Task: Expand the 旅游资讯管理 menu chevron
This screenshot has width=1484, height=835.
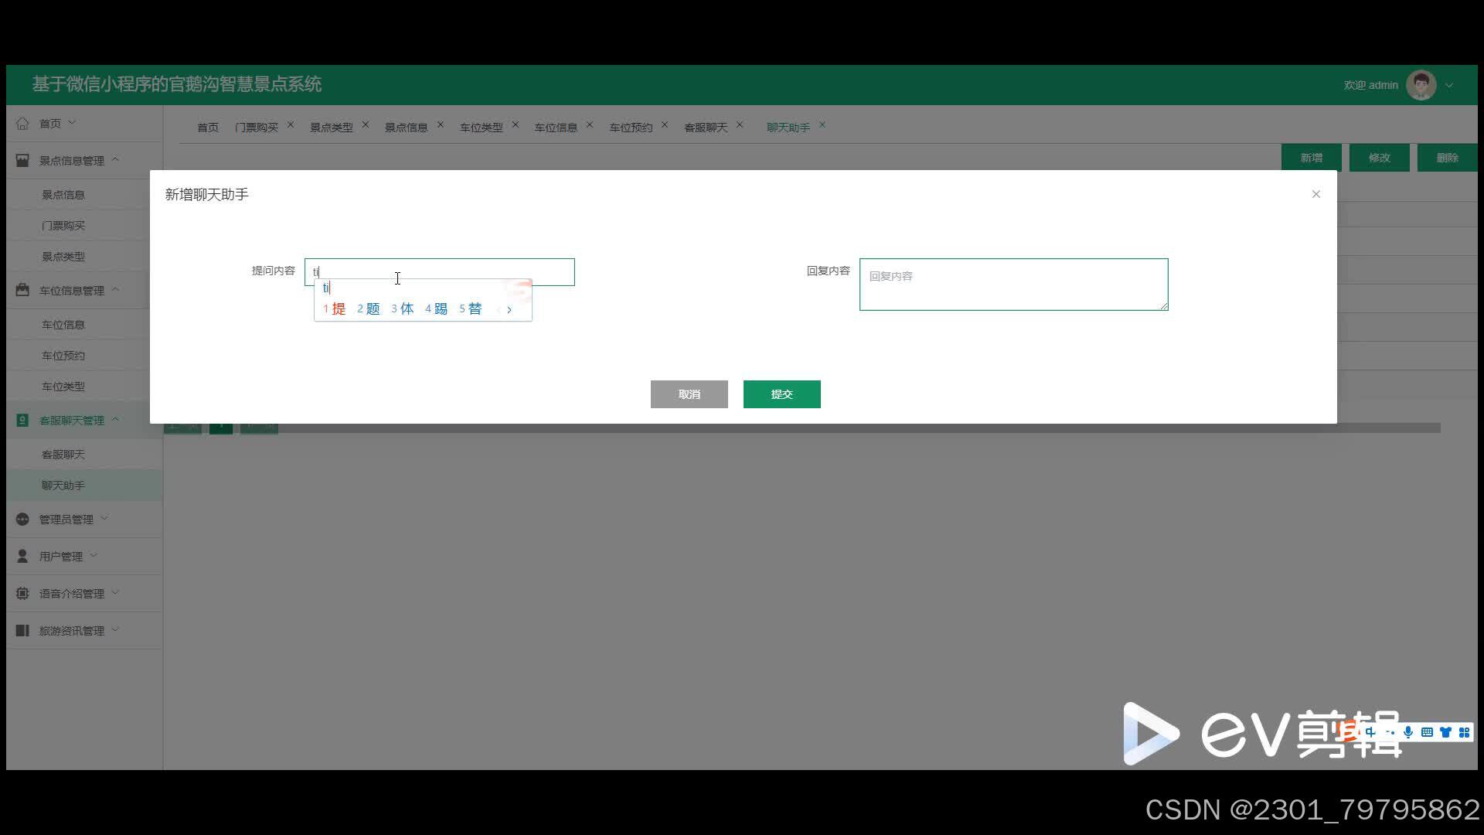Action: point(115,629)
